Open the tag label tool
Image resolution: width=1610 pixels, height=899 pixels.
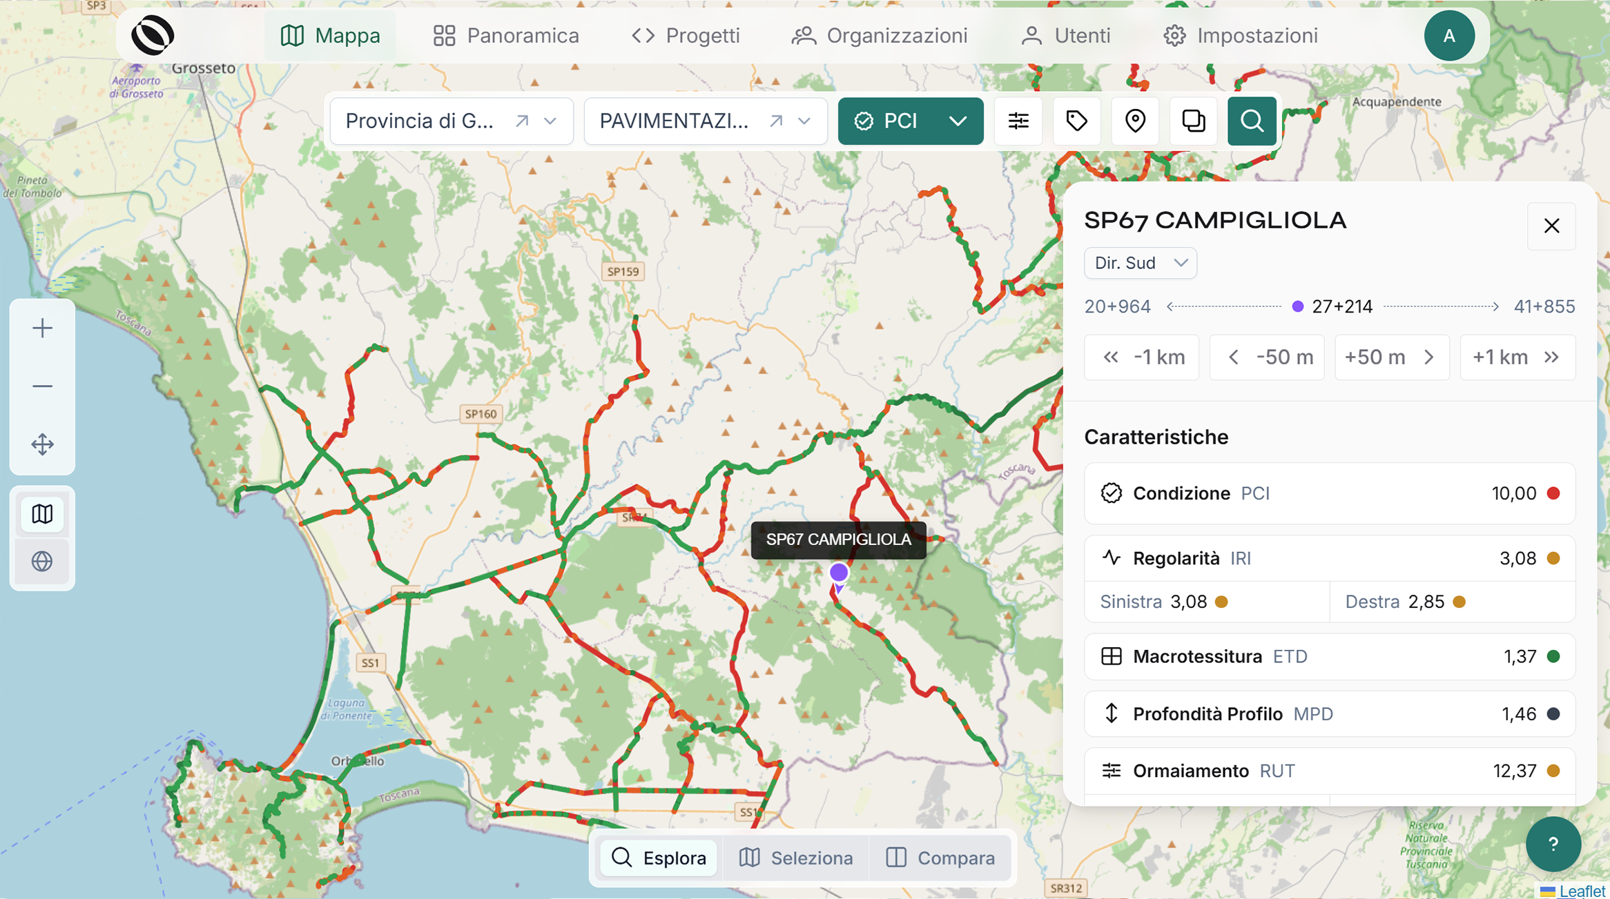[1076, 121]
